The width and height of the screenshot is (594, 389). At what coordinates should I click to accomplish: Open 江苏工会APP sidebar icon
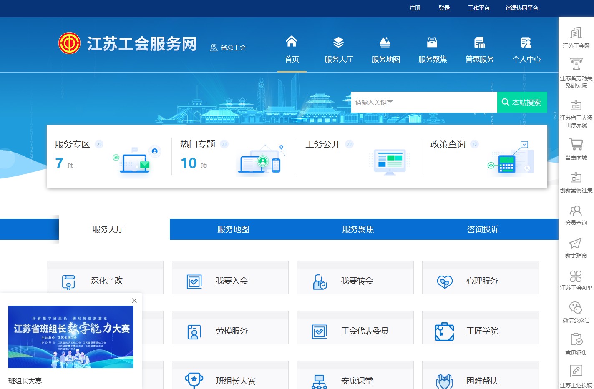pos(576,276)
